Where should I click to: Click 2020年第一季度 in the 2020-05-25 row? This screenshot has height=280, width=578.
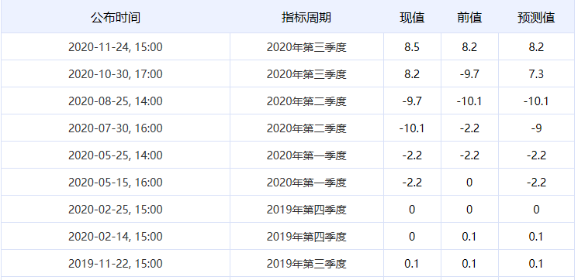[x=306, y=155]
